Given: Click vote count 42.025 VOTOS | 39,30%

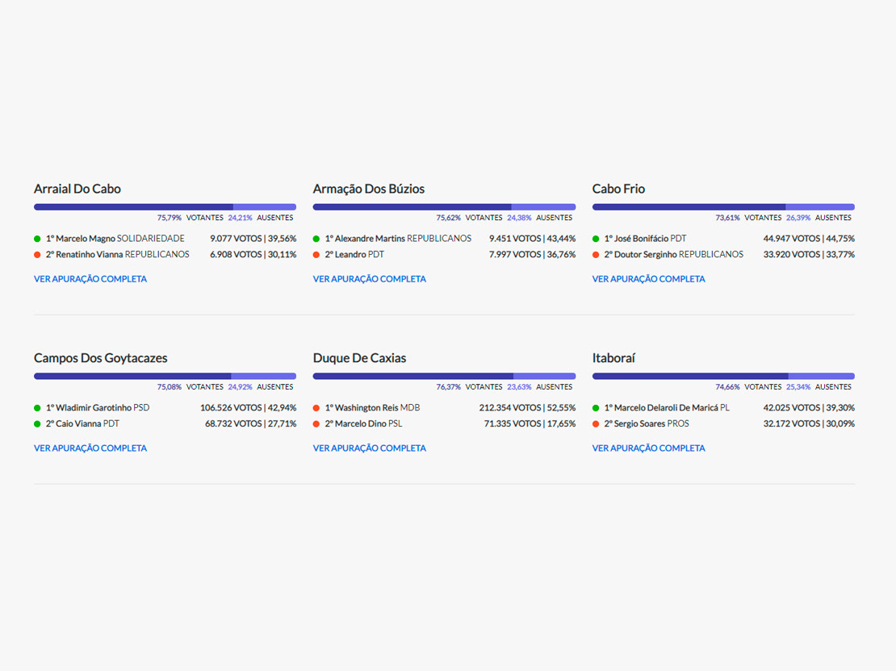Looking at the screenshot, I should (809, 408).
